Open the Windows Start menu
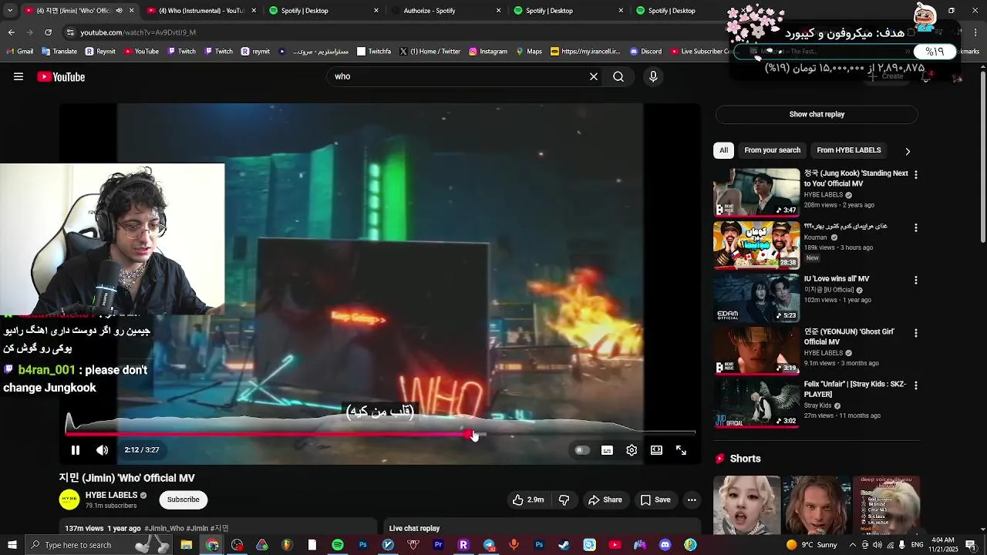The width and height of the screenshot is (987, 555). [12, 545]
